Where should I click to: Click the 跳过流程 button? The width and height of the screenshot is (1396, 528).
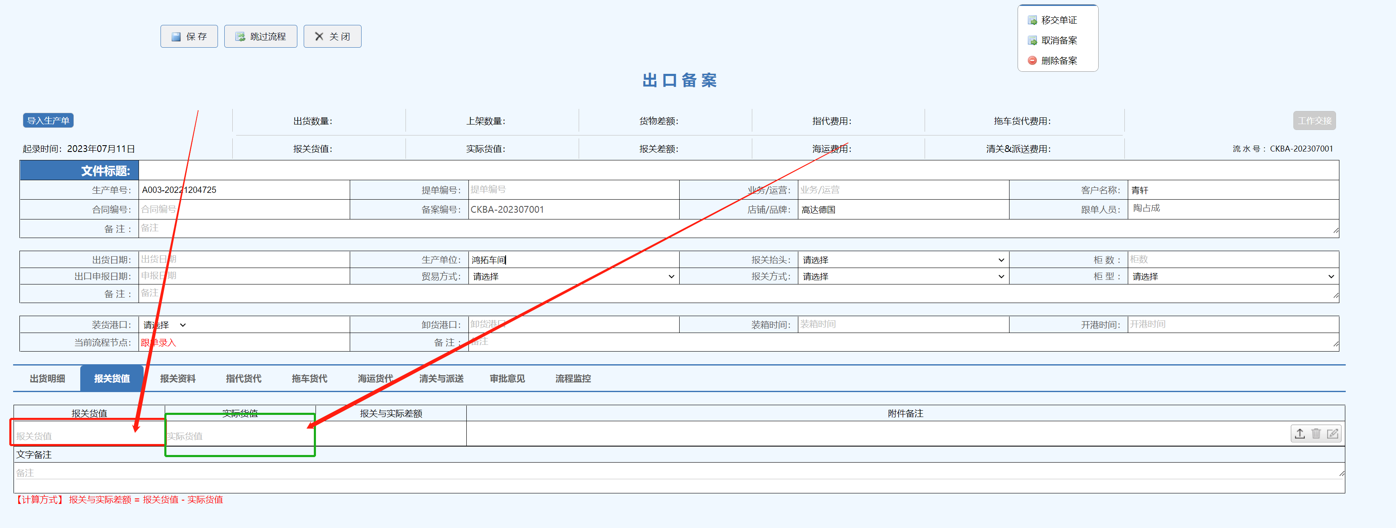(261, 36)
